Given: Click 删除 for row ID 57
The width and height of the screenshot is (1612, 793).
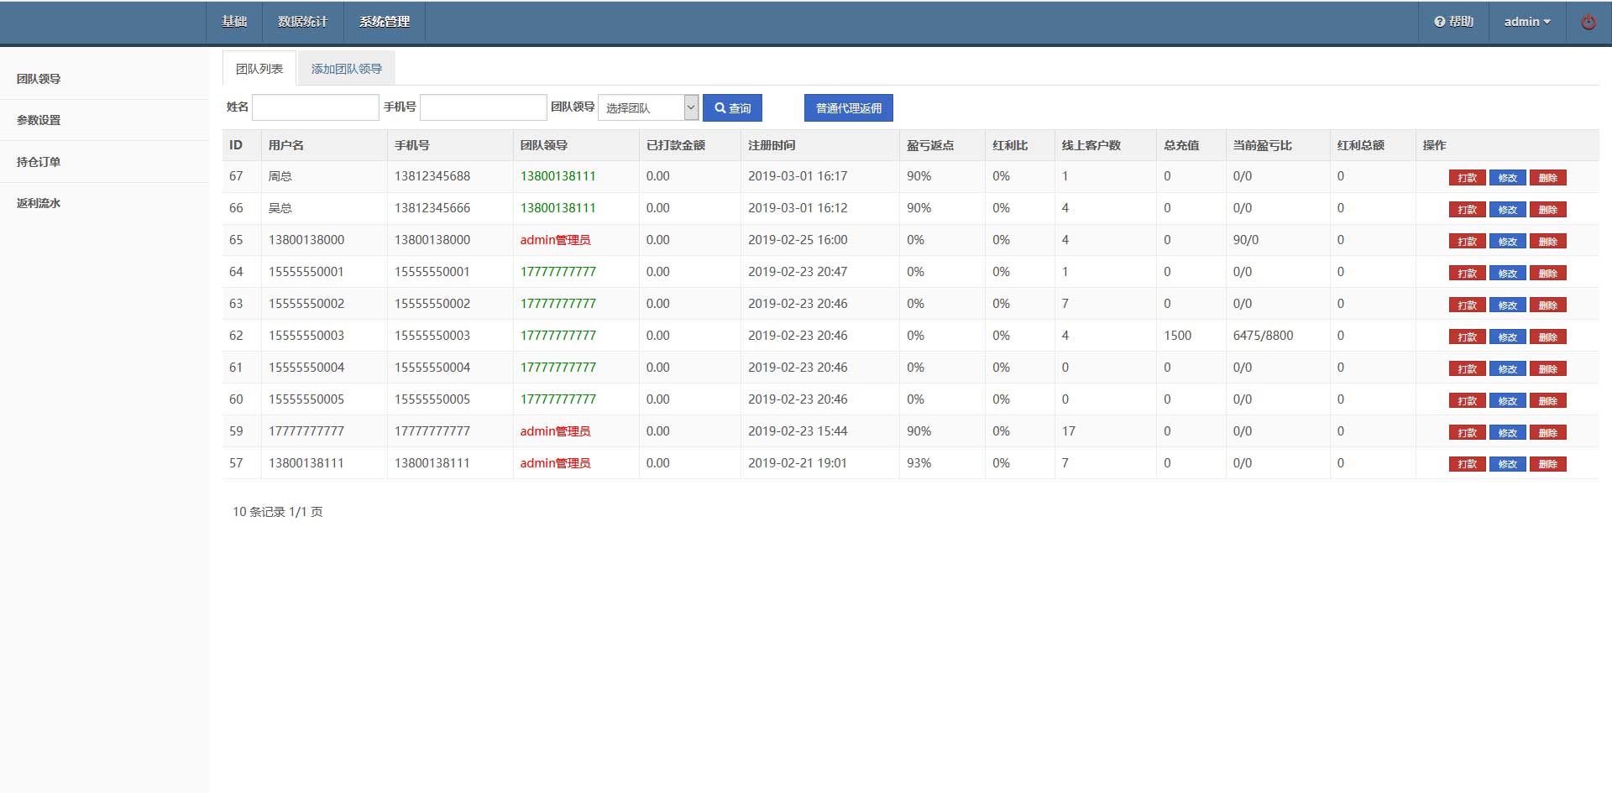Looking at the screenshot, I should 1547,464.
